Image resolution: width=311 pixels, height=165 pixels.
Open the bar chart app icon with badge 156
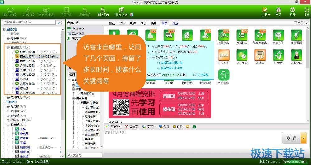pos(151,35)
